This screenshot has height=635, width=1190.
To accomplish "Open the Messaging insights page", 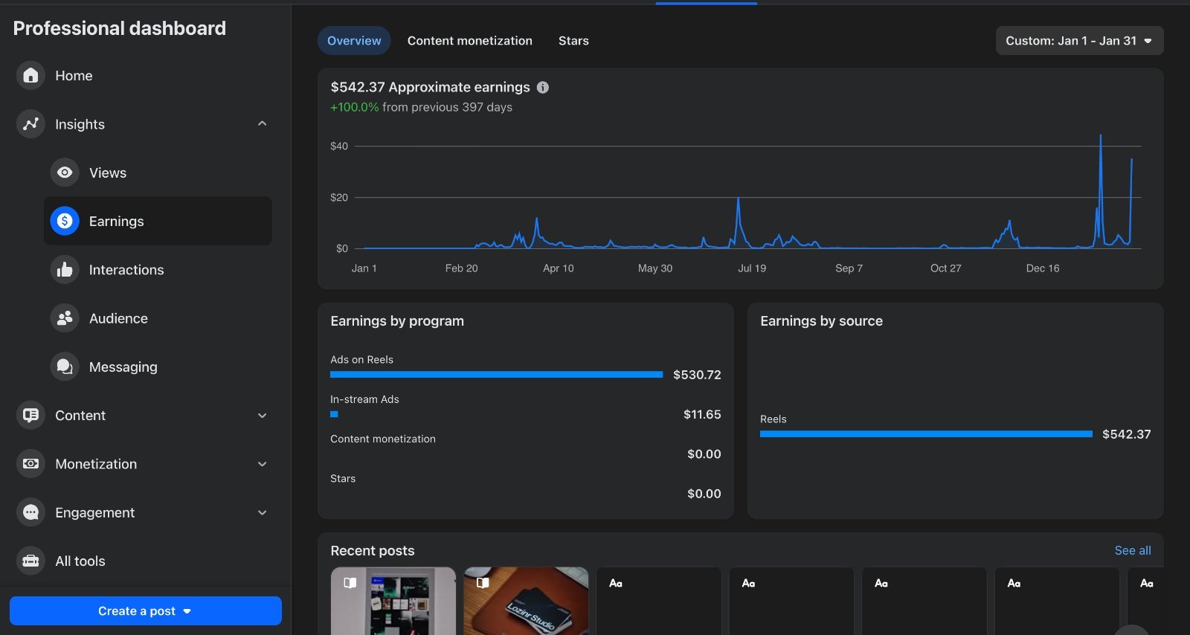I will pos(158,367).
